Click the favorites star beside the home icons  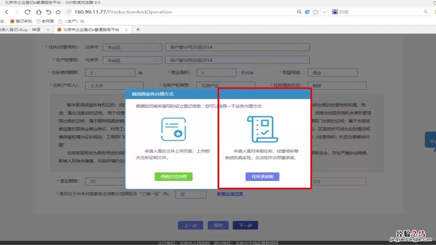[58, 12]
